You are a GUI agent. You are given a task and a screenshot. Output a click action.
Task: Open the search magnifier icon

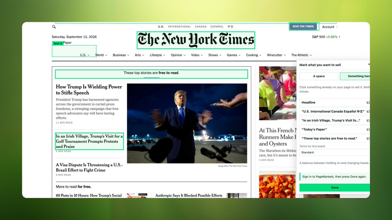54,27
